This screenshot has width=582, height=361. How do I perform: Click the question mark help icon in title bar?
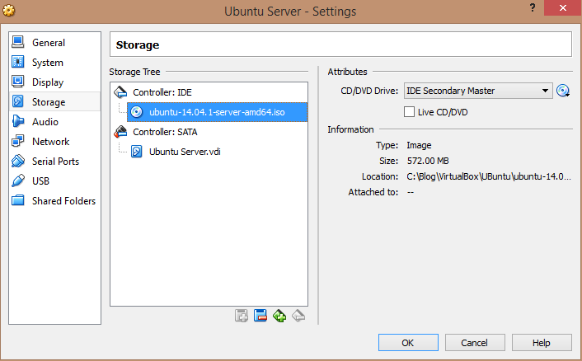point(533,7)
